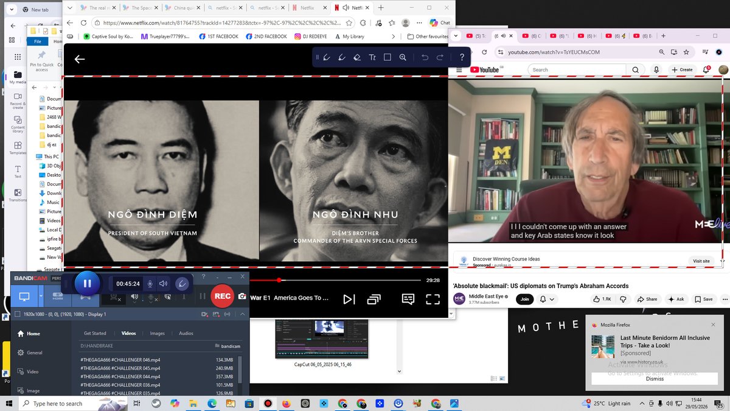The image size is (730, 411).
Task: Share the YouTube video
Action: pyautogui.click(x=647, y=299)
